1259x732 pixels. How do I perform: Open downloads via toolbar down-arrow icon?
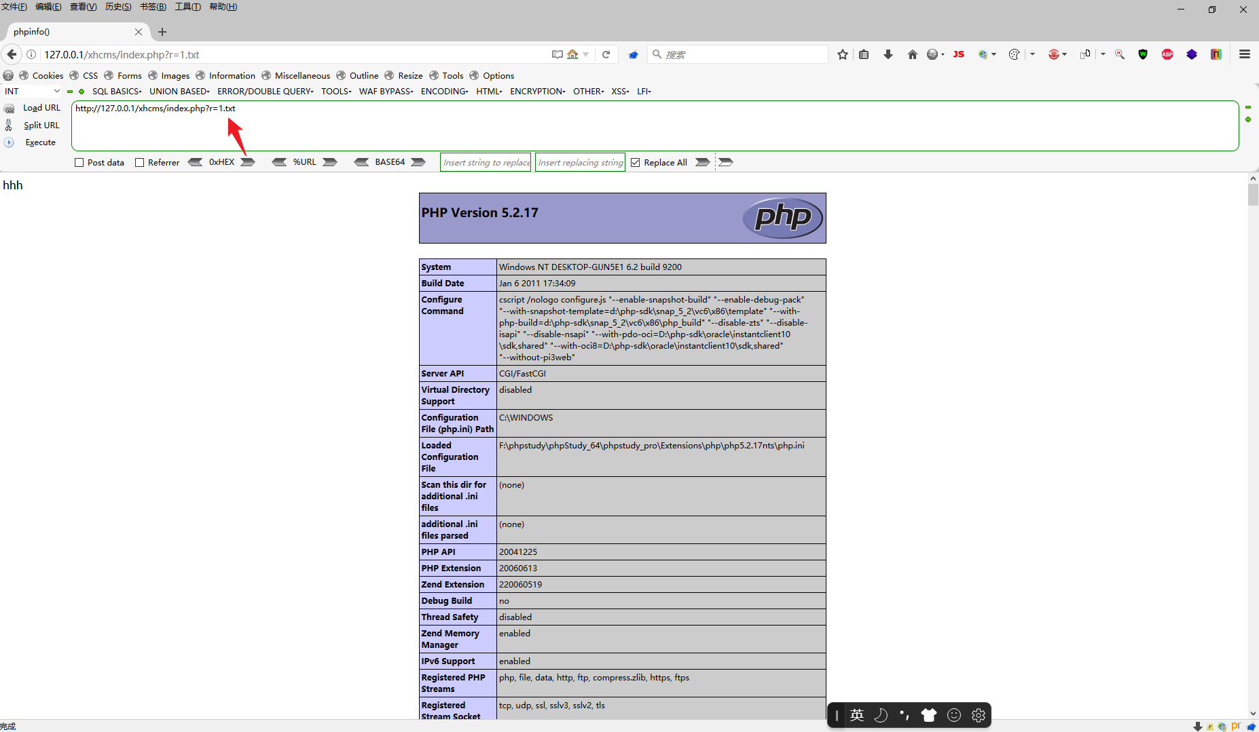888,54
